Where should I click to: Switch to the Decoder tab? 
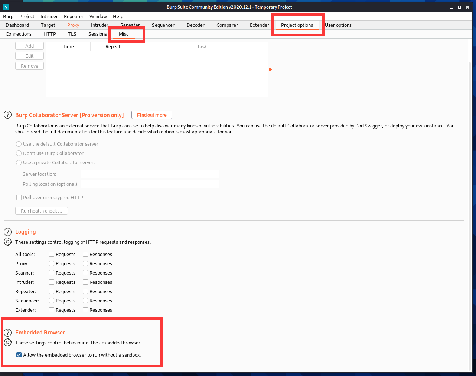click(195, 25)
